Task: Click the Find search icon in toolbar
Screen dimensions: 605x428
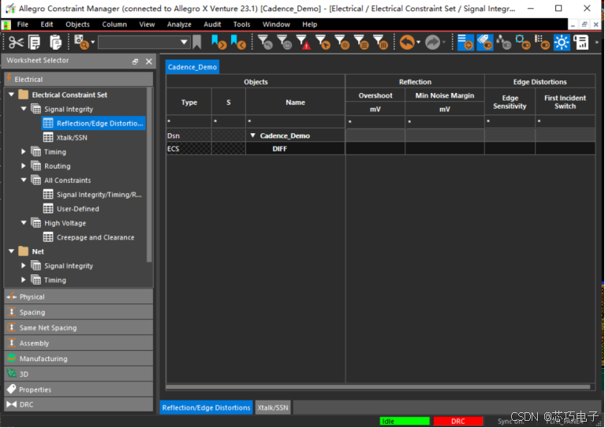Action: pos(81,42)
